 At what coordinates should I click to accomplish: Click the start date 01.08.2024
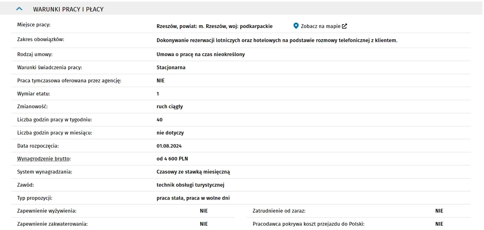coord(169,146)
